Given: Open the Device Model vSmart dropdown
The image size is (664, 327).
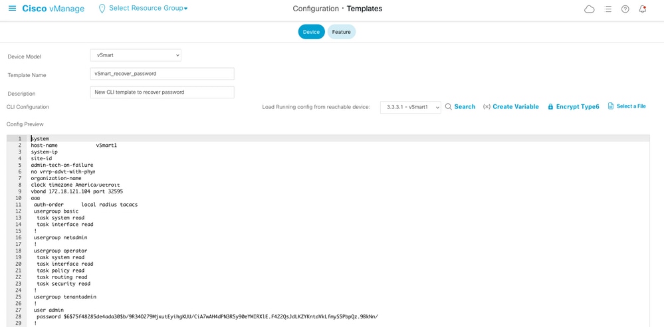Looking at the screenshot, I should (x=136, y=55).
